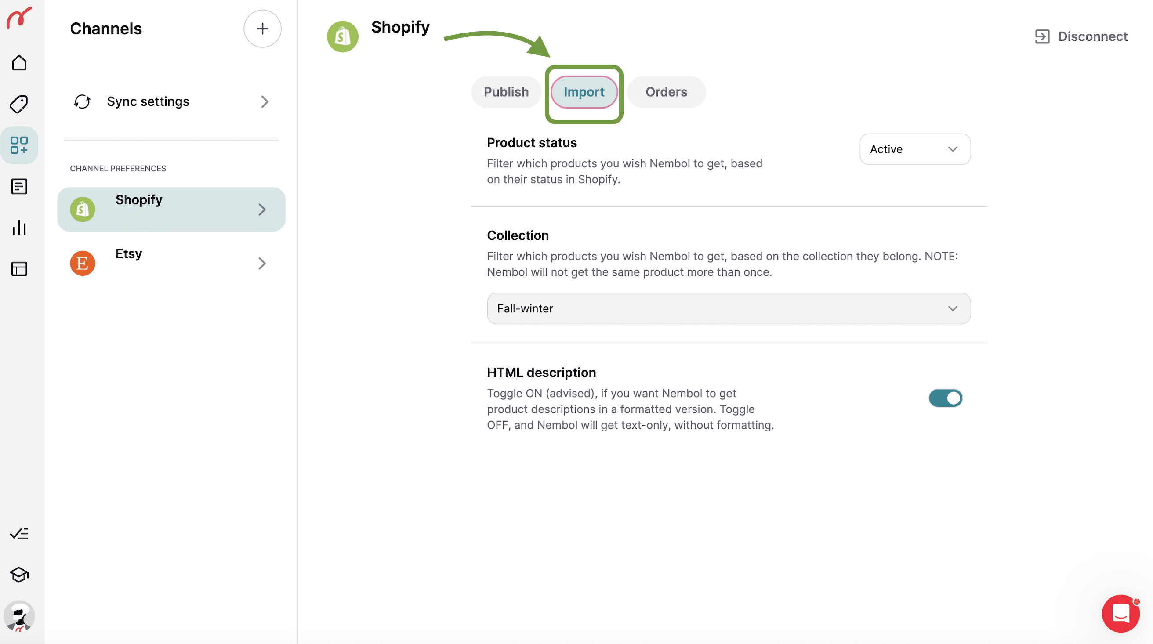Click the CHANNEL PREFERENCES label
Screen dimensions: 1153x644
point(118,168)
